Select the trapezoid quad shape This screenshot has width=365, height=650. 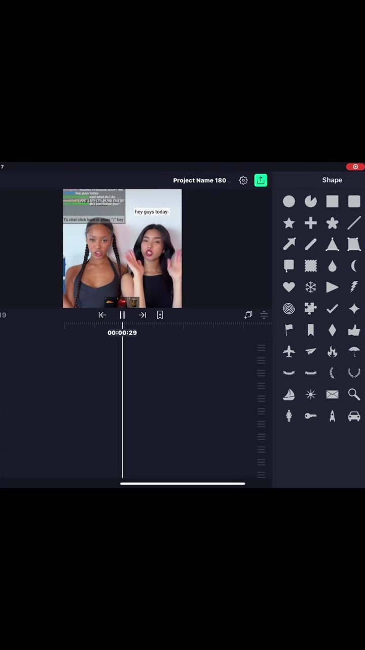(354, 244)
